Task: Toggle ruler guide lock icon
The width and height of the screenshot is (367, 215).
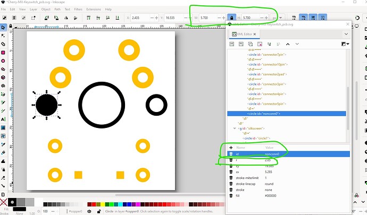Action: pyautogui.click(x=11, y=26)
